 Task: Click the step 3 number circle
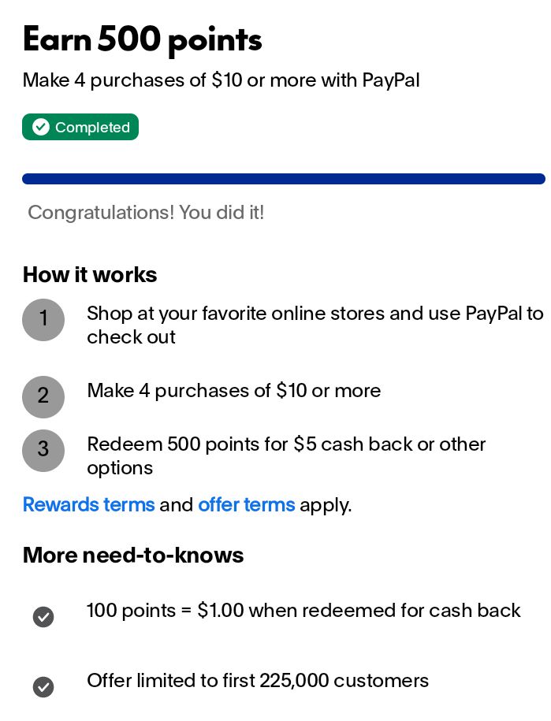[x=43, y=450]
